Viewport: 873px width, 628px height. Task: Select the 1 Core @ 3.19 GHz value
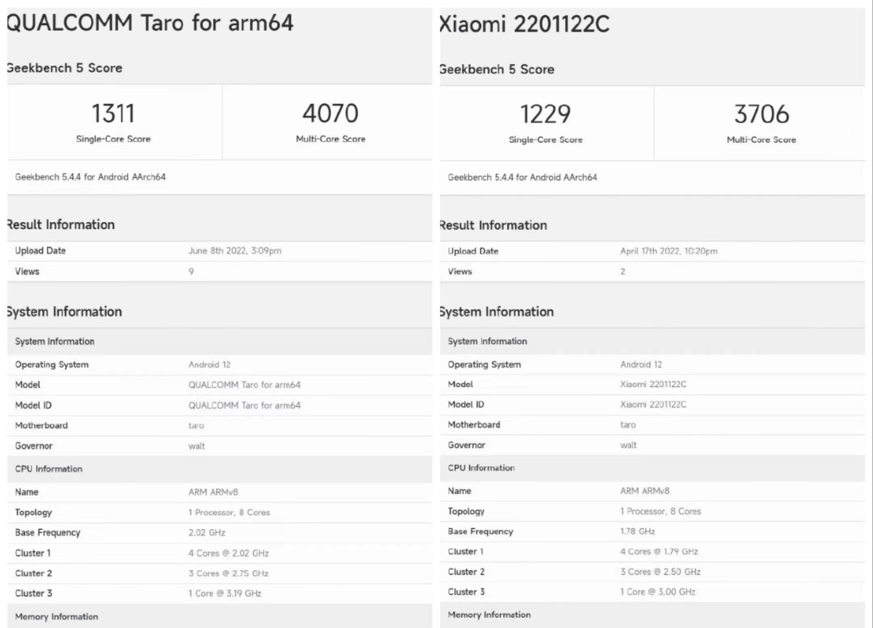[225, 593]
